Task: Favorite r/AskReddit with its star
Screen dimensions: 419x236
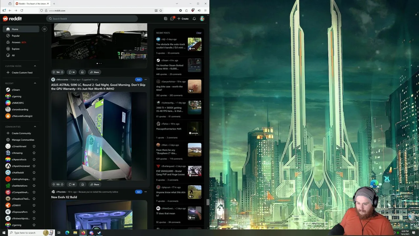Action: tap(34, 173)
